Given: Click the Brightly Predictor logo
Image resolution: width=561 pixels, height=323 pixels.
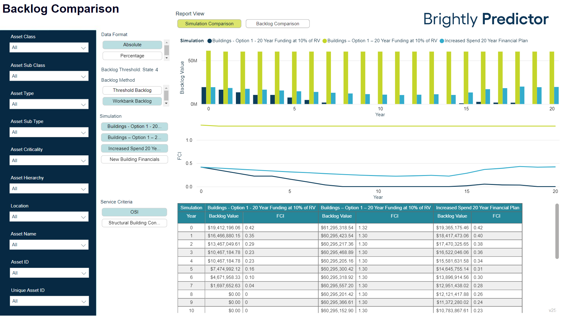Looking at the screenshot, I should [485, 19].
